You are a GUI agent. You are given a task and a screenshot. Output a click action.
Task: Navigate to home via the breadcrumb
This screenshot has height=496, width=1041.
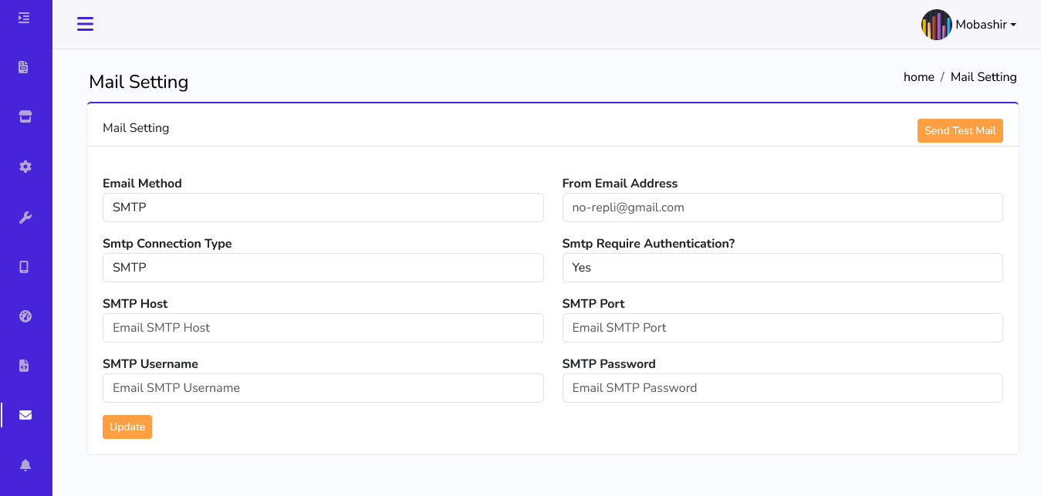click(x=918, y=76)
